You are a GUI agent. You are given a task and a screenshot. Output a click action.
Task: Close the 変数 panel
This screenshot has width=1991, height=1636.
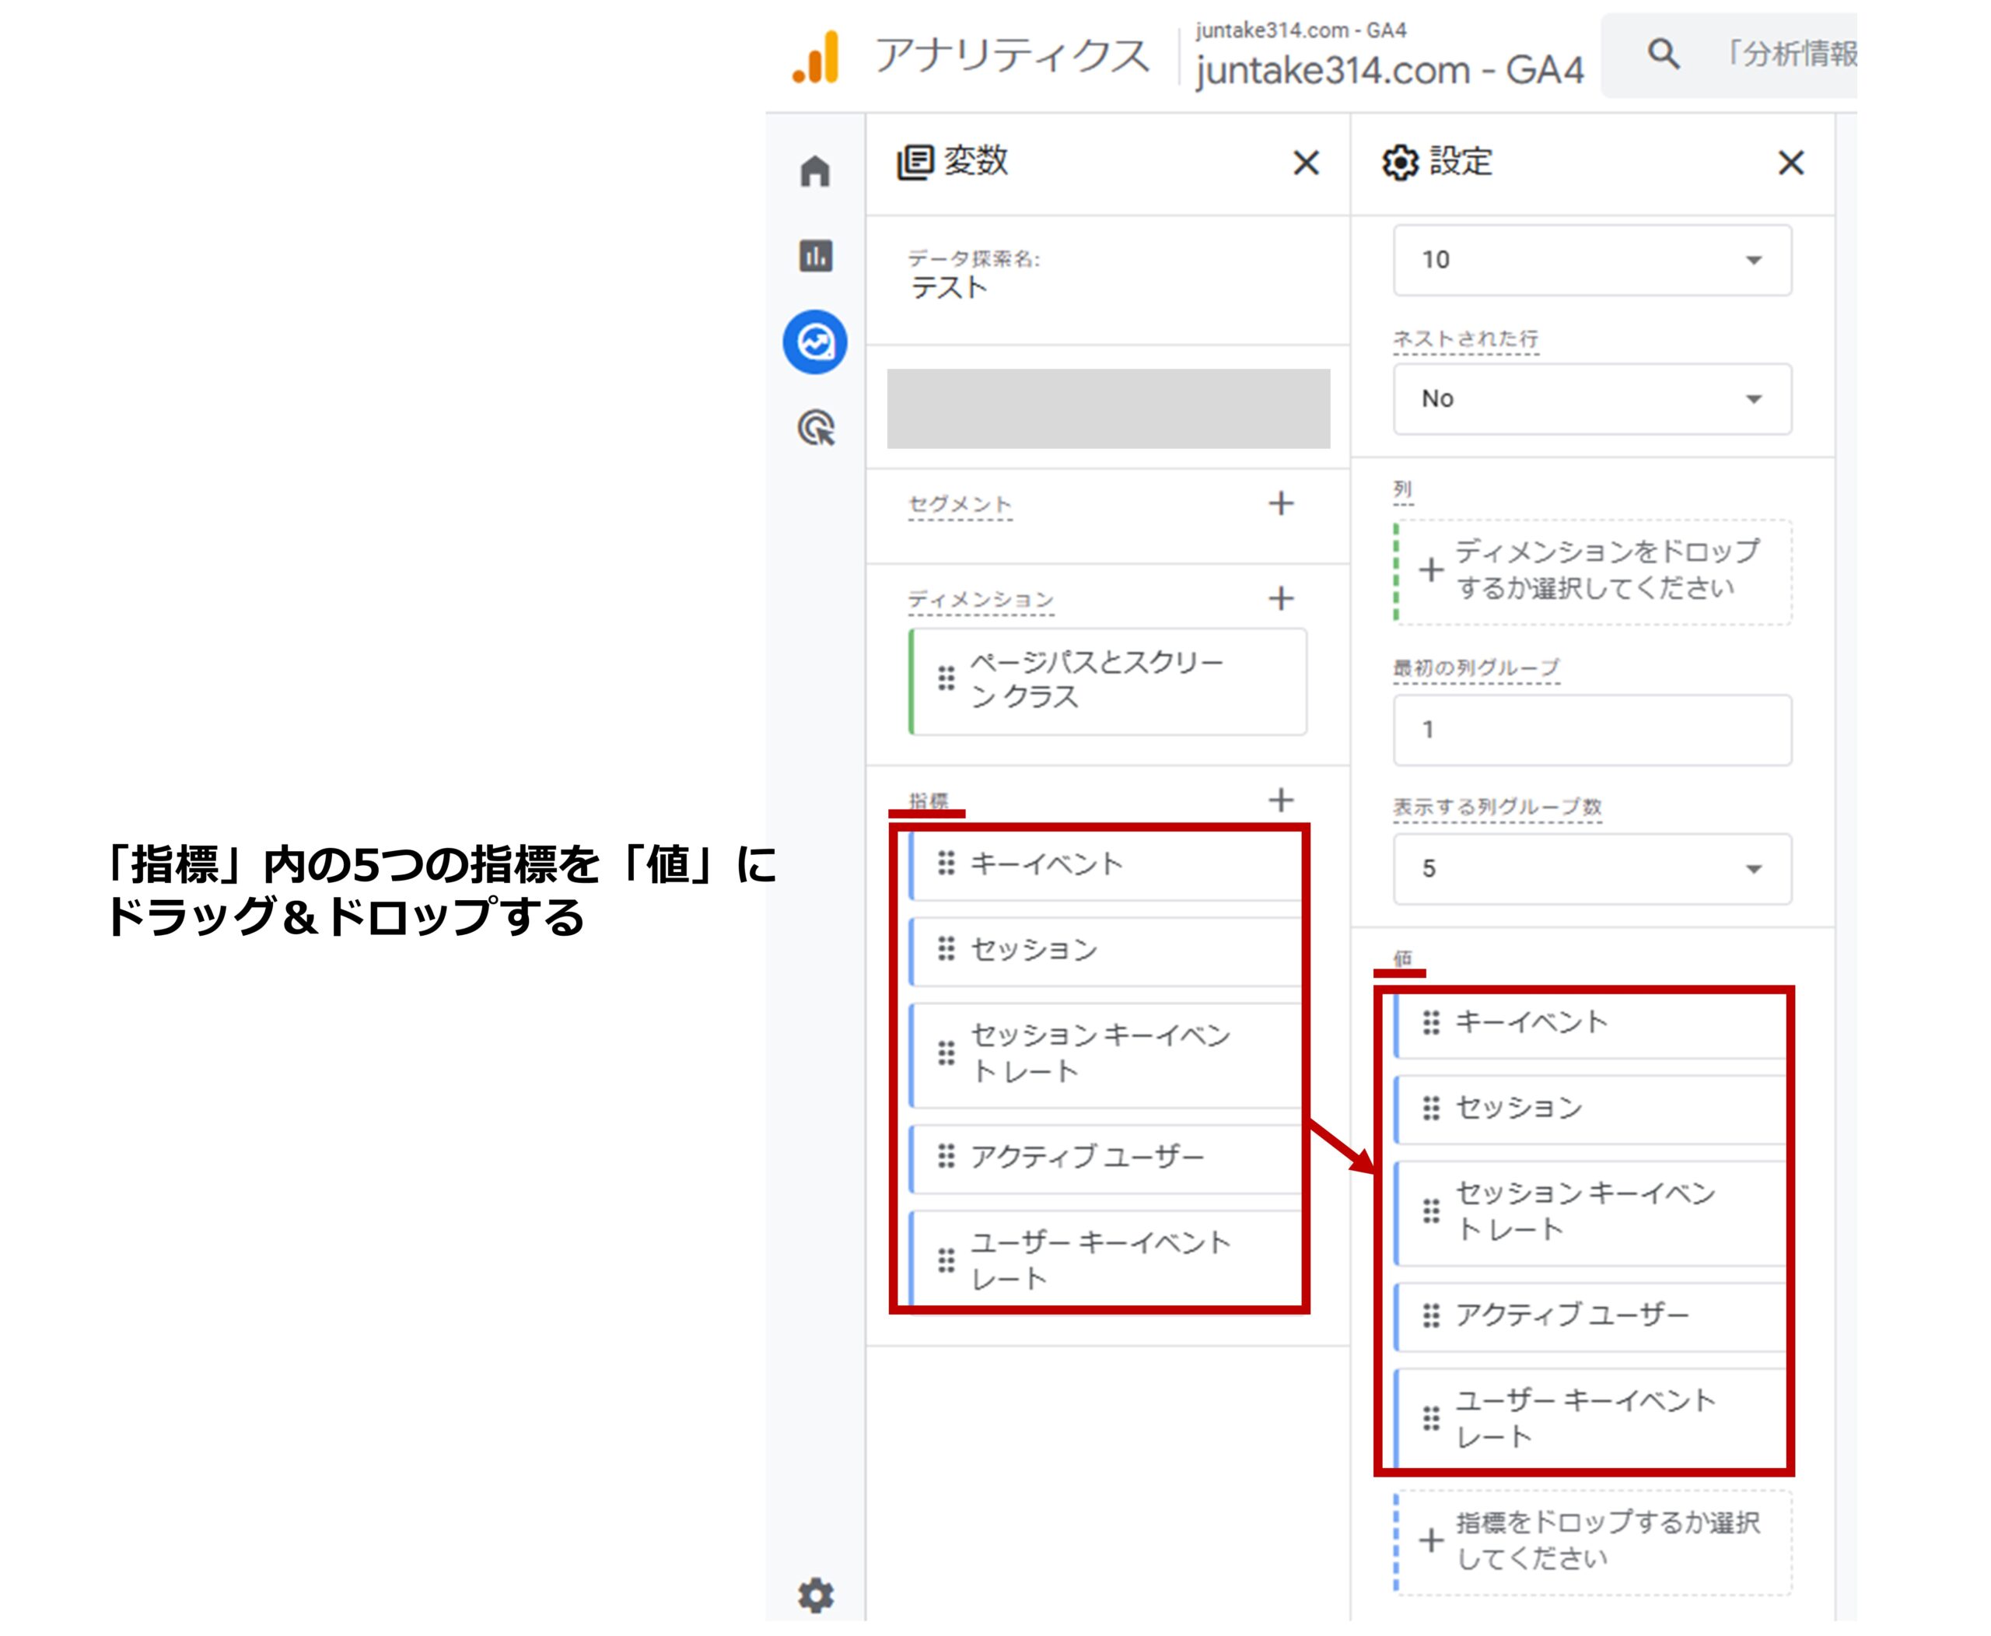pos(1307,164)
